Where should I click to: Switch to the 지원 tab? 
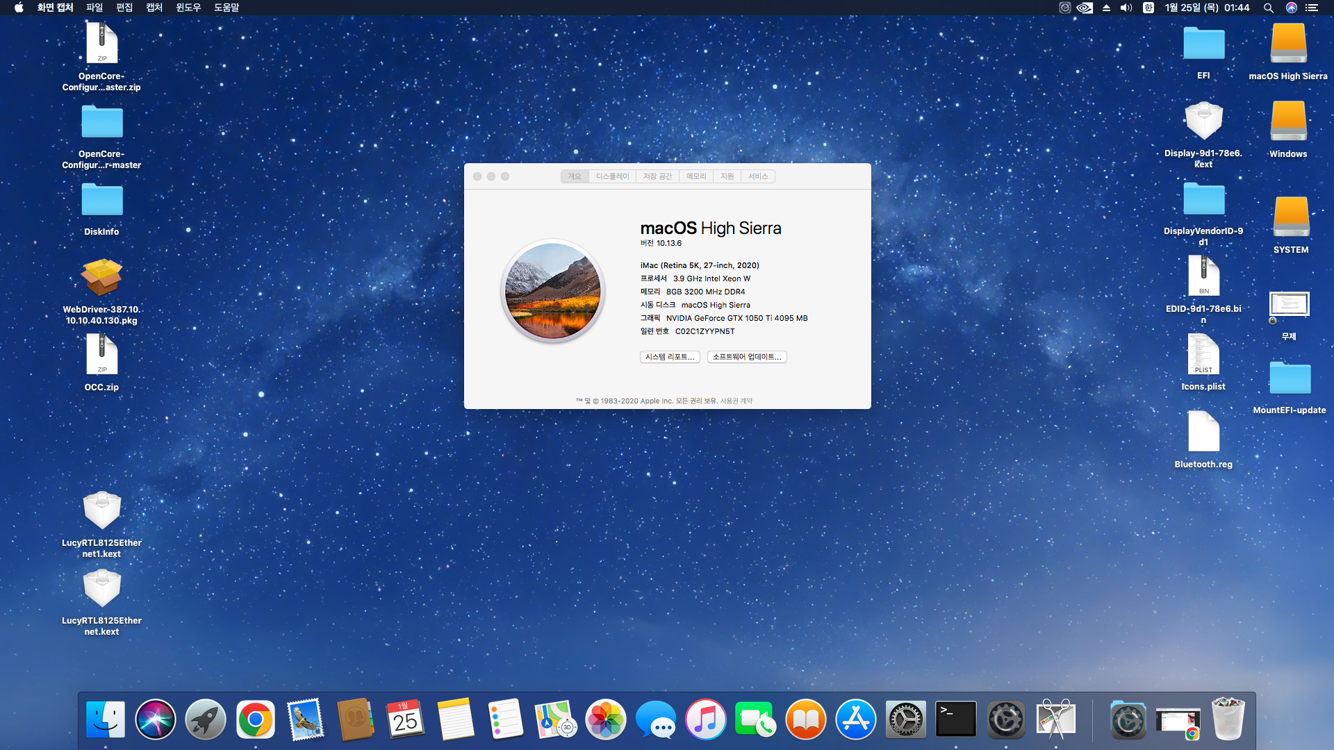tap(727, 176)
